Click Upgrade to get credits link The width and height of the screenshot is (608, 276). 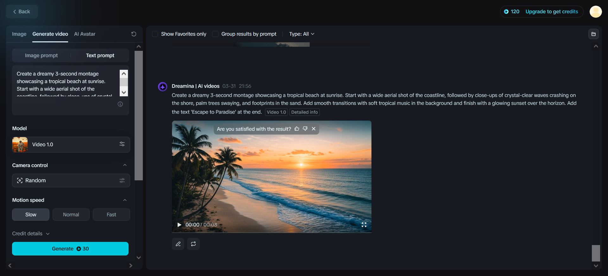tap(552, 12)
